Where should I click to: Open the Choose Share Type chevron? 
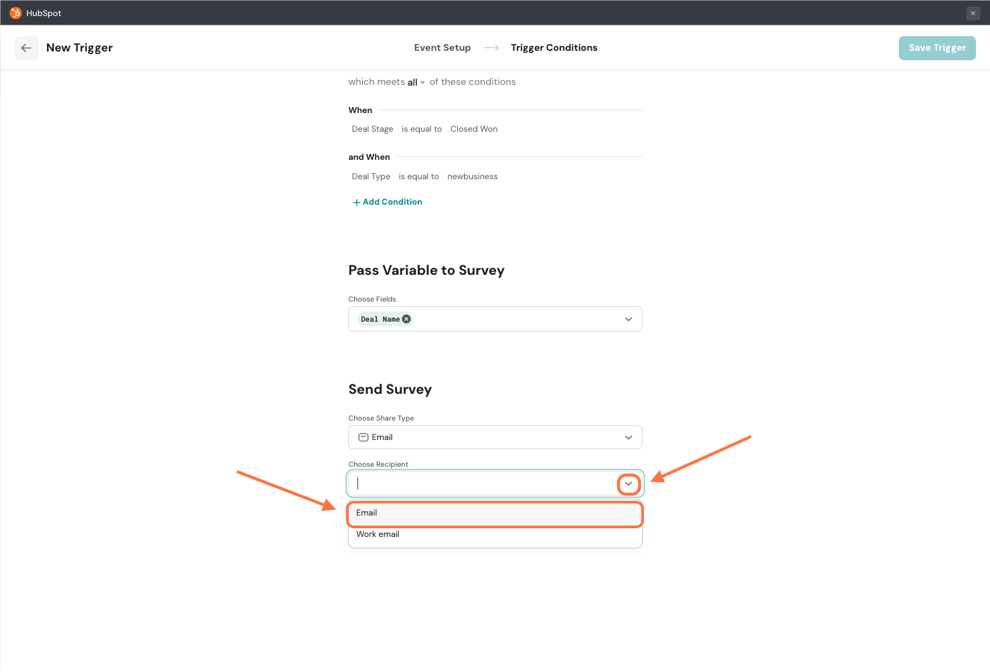[x=628, y=437]
